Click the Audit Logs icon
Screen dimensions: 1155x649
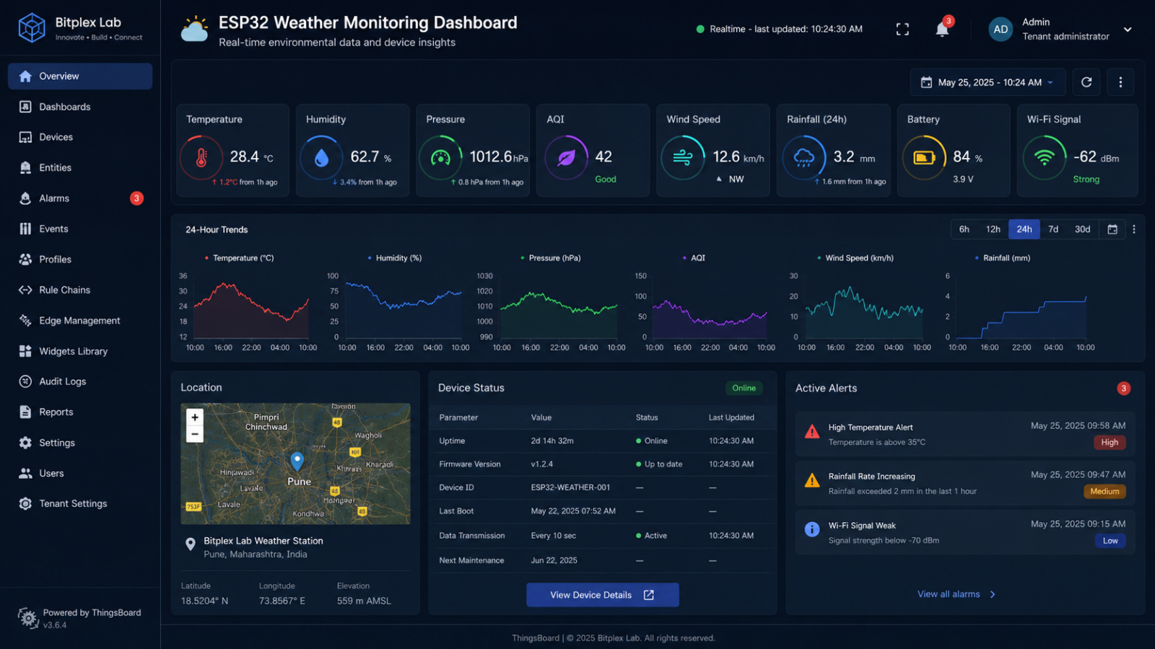25,381
